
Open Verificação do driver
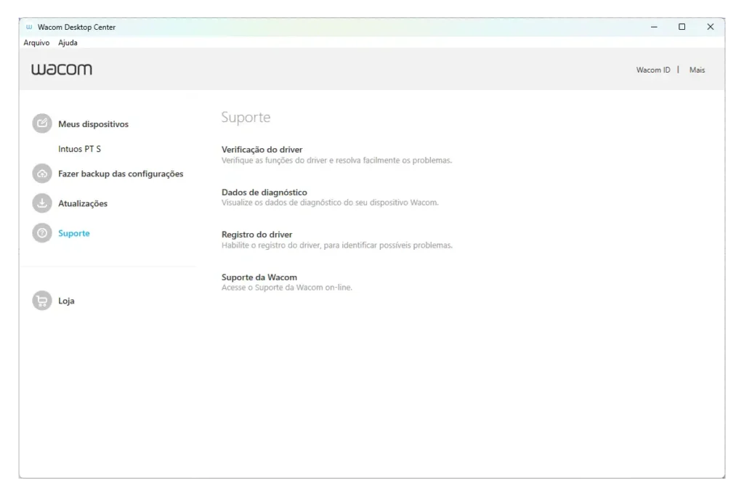(x=262, y=150)
